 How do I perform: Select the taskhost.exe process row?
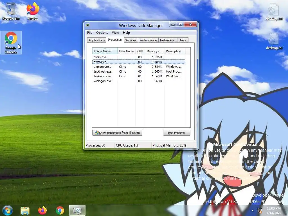click(x=139, y=71)
